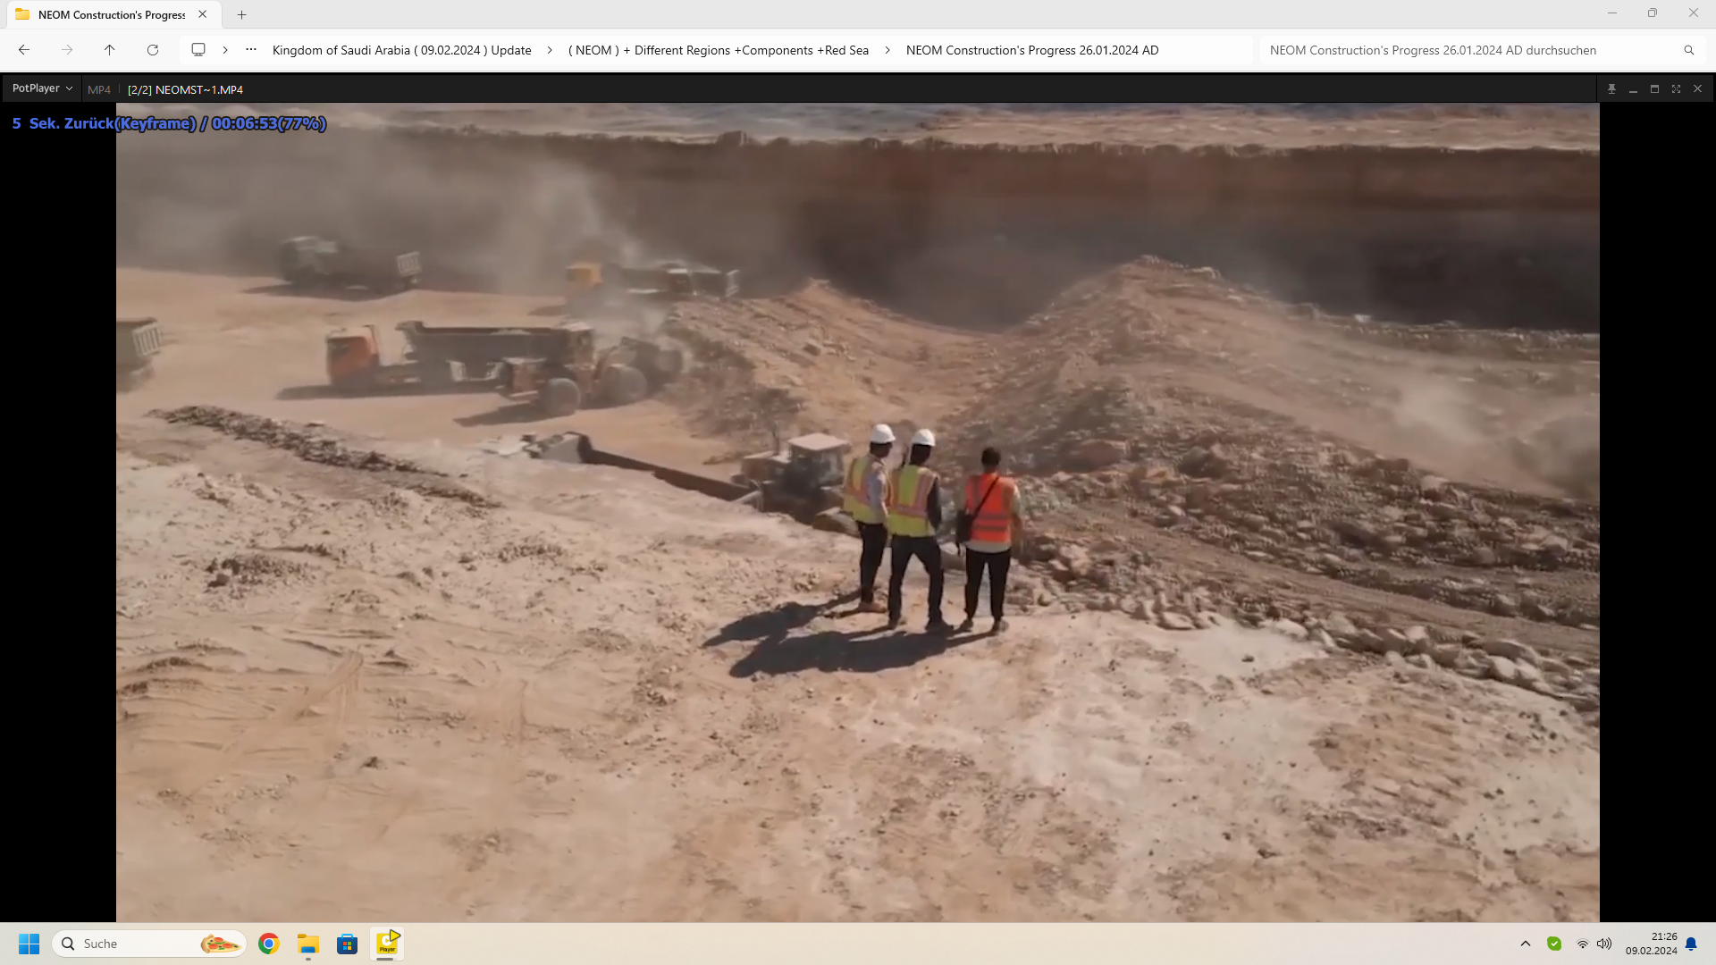Click the NEOMST~1.MP4 playlist title

click(x=185, y=89)
